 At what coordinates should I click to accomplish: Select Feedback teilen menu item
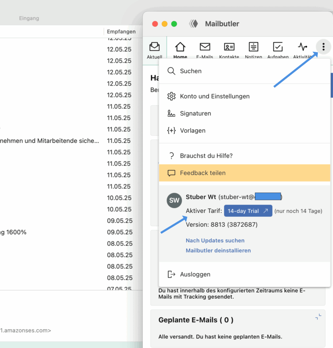pos(244,173)
